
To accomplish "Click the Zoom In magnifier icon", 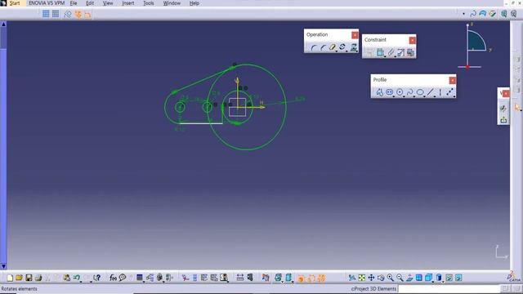I will click(391, 278).
